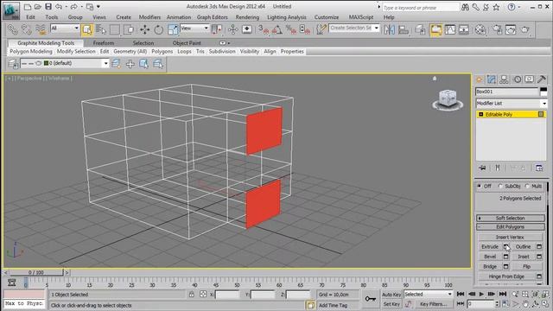Open the layer 0 (default) dropdown
The height and width of the screenshot is (311, 553).
coord(65,63)
